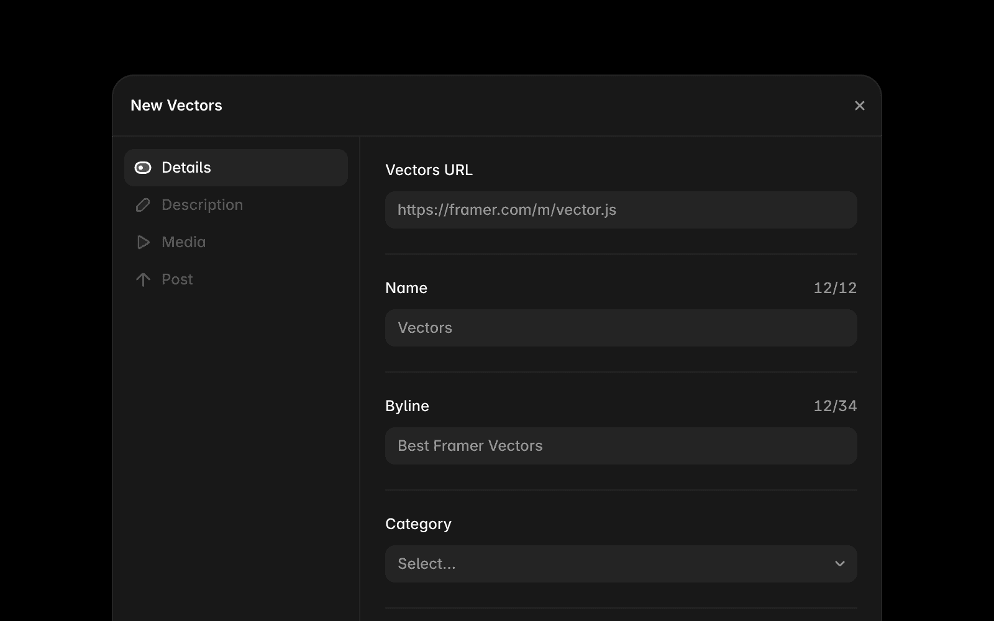Image resolution: width=994 pixels, height=621 pixels.
Task: Edit the Byline input field
Action: tap(621, 446)
